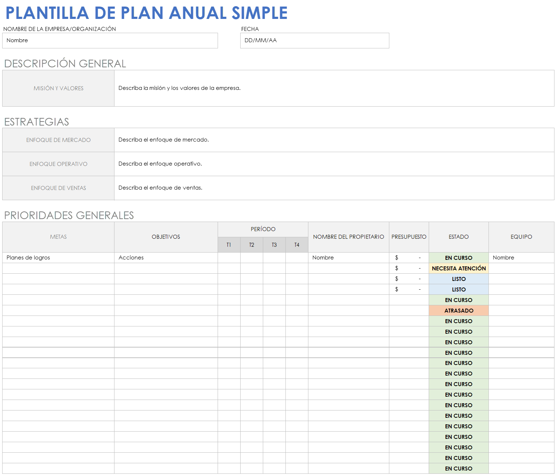Click the PRESUPUESTO column header
This screenshot has height=476, width=557.
coord(409,237)
